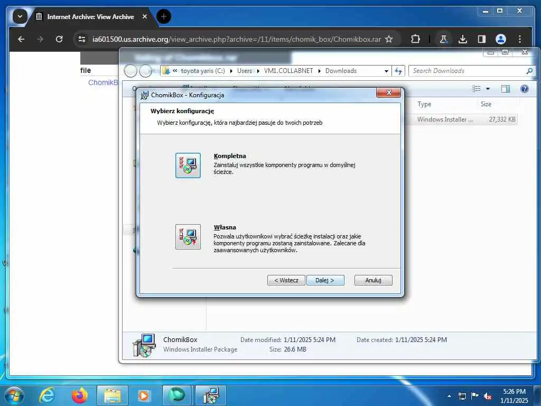Click the ChomikB link on the archive page
The width and height of the screenshot is (541, 406).
point(103,82)
